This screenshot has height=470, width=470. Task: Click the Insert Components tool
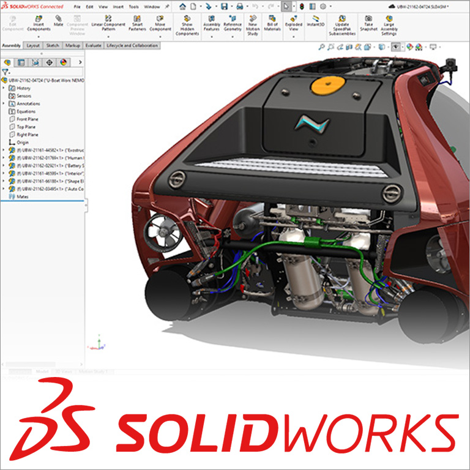(x=39, y=24)
